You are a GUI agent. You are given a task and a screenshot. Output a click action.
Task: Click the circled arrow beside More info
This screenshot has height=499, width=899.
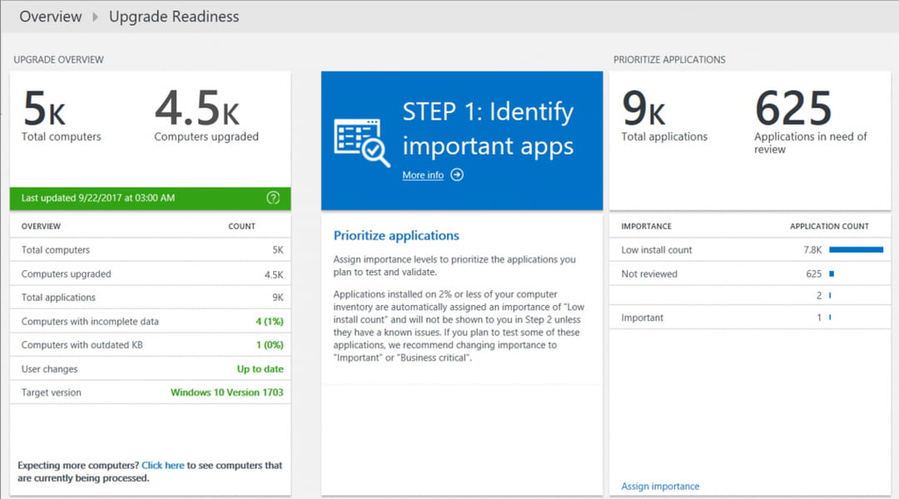[456, 175]
